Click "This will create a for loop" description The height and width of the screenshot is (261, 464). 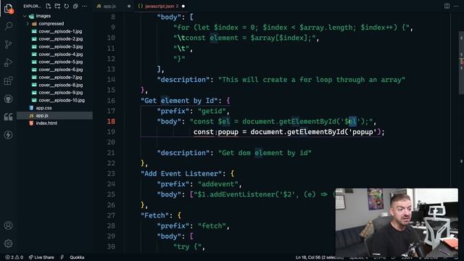(x=312, y=80)
